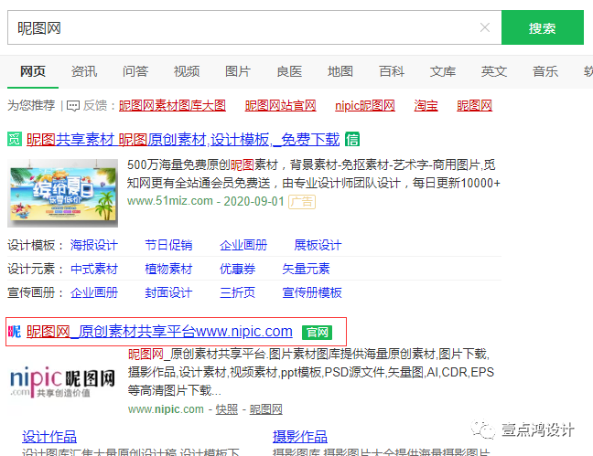Open suggestion nipic昵图网
Image resolution: width=593 pixels, height=456 pixels.
[x=365, y=105]
